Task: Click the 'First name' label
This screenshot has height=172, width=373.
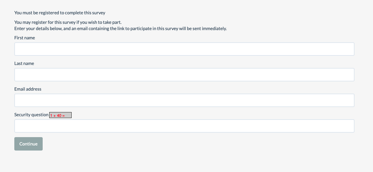Action: click(x=24, y=38)
